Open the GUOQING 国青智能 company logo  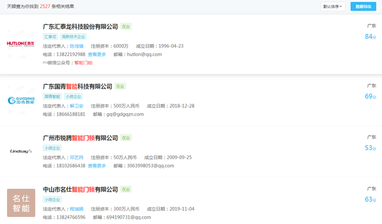(21, 100)
